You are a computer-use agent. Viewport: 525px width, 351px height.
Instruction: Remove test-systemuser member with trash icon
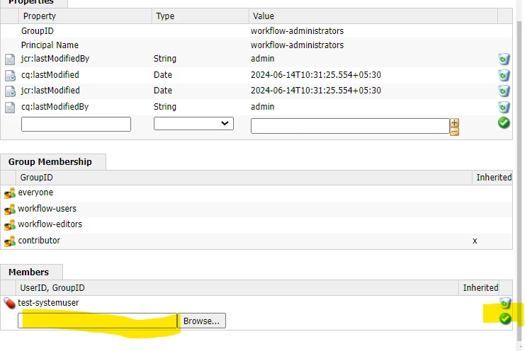(505, 303)
